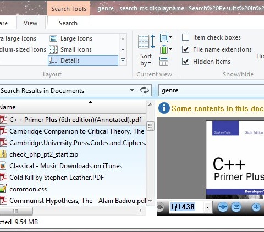This screenshot has width=264, height=232.
Task: Click the vertical scrollbar thumb of file list
Action: coord(151,126)
